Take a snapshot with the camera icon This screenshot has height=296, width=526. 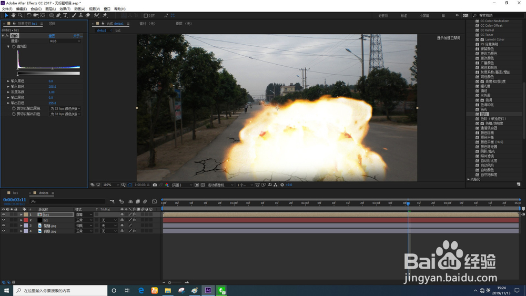(x=155, y=185)
